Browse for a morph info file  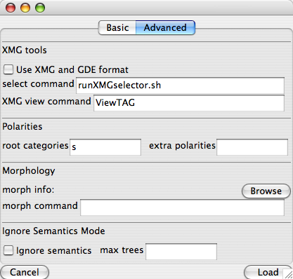point(266,191)
